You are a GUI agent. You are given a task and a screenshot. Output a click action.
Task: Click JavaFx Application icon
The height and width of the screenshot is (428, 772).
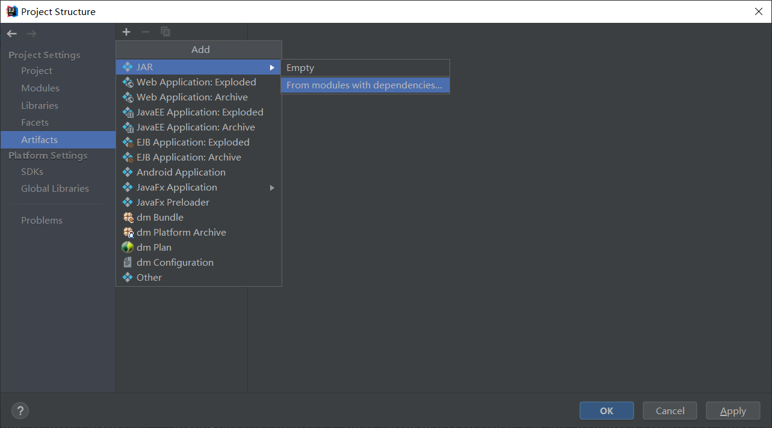(x=128, y=188)
